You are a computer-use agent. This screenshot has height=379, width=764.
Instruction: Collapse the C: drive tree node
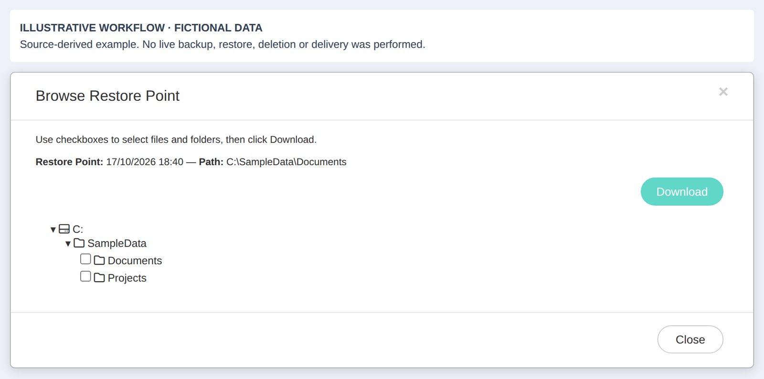53,230
